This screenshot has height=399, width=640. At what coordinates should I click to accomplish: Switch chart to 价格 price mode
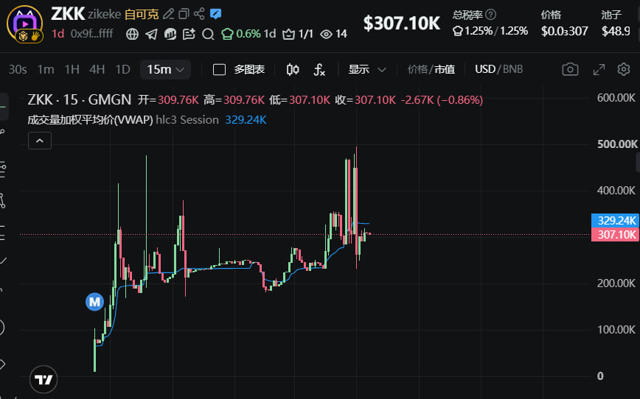coord(417,70)
